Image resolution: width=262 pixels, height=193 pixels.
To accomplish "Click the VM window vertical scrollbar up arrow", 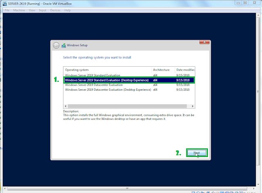I will [x=258, y=15].
